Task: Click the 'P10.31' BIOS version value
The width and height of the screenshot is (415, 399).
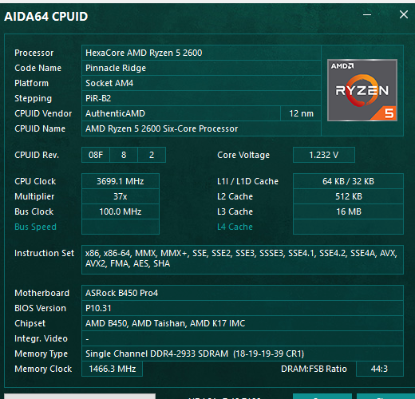Action: click(x=243, y=308)
